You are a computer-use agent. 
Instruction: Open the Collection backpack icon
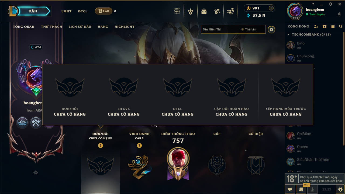pos(204,11)
